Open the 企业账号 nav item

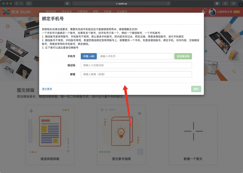coord(122,11)
